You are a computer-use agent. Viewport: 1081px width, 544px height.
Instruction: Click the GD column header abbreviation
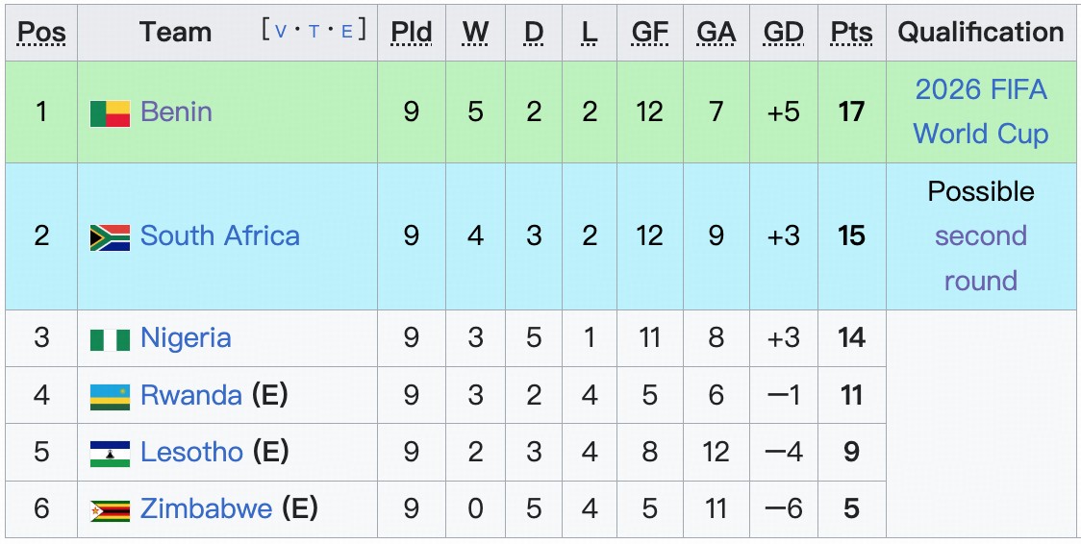pos(783,32)
